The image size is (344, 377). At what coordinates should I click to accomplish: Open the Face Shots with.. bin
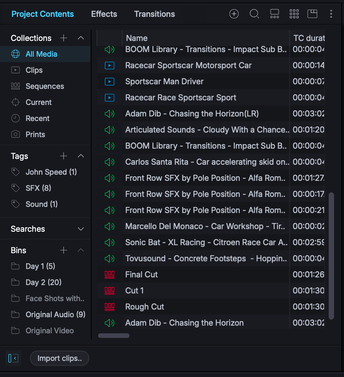(x=45, y=298)
